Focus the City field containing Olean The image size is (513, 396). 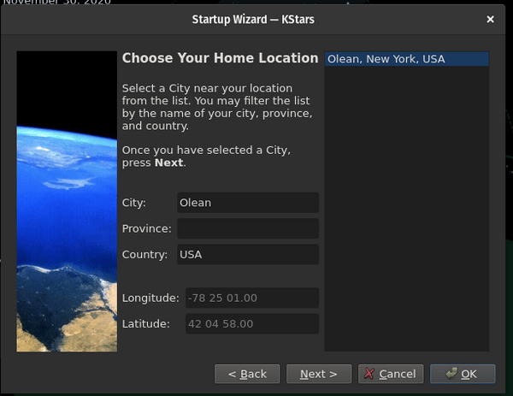tap(247, 203)
